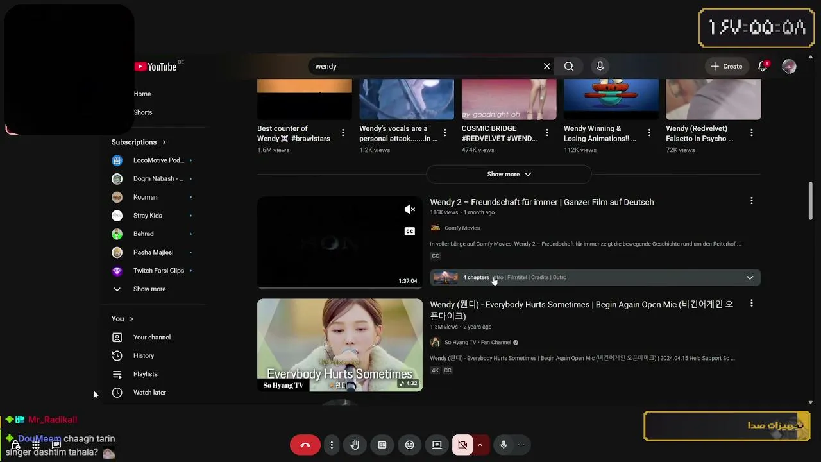The height and width of the screenshot is (462, 821).
Task: Open Shorts from the sidebar
Action: pyautogui.click(x=143, y=112)
